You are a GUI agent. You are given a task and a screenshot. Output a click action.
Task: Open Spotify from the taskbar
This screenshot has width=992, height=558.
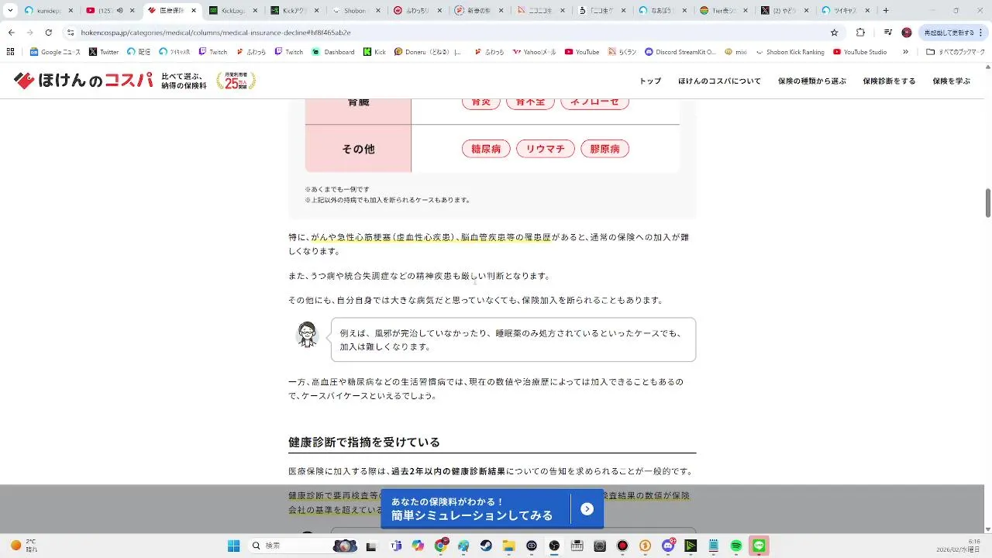[736, 546]
